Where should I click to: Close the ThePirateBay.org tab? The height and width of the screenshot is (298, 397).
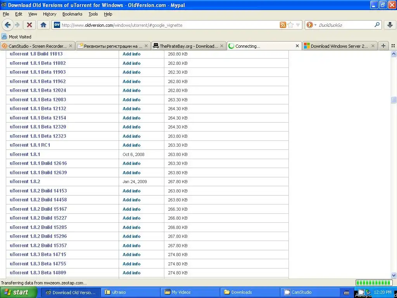pos(222,46)
